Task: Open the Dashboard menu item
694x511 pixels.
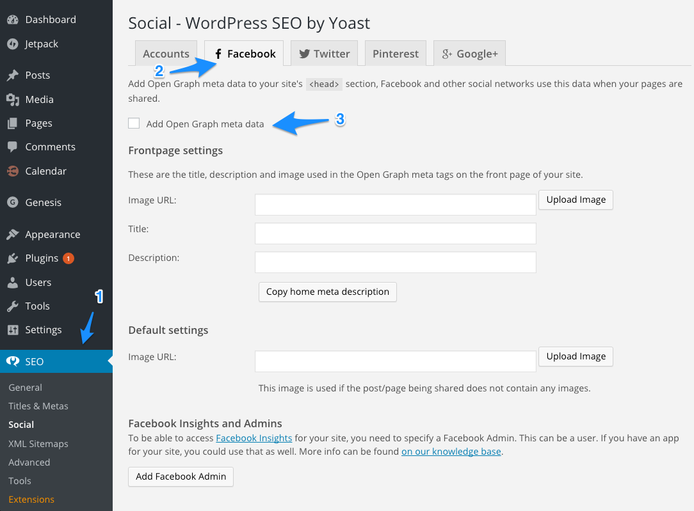Action: click(x=51, y=19)
